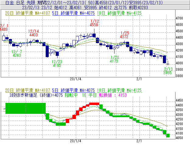Click the 4600 price axis label
This screenshot has height=145, width=190.
(x=179, y=25)
